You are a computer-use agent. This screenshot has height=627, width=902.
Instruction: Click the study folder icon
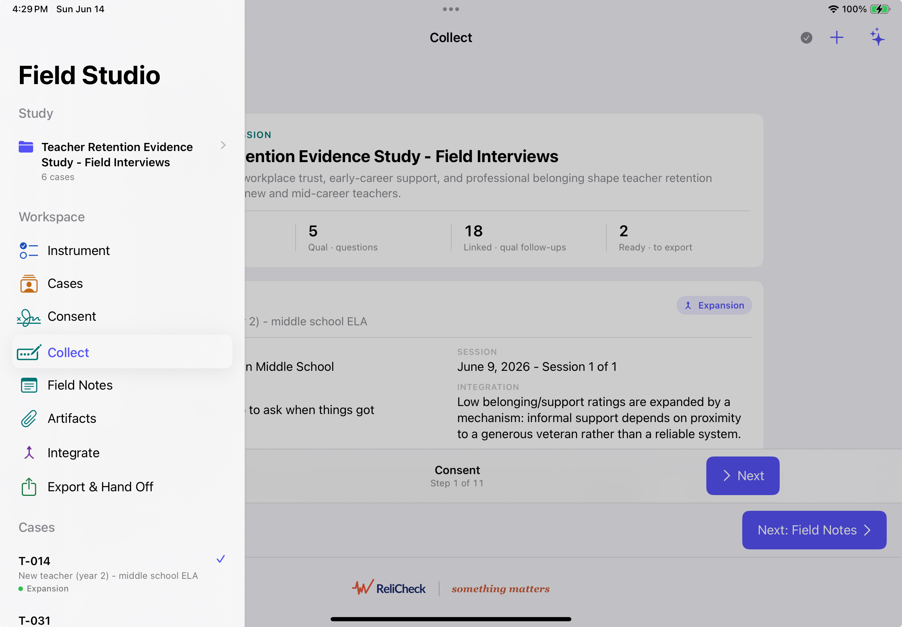(26, 147)
